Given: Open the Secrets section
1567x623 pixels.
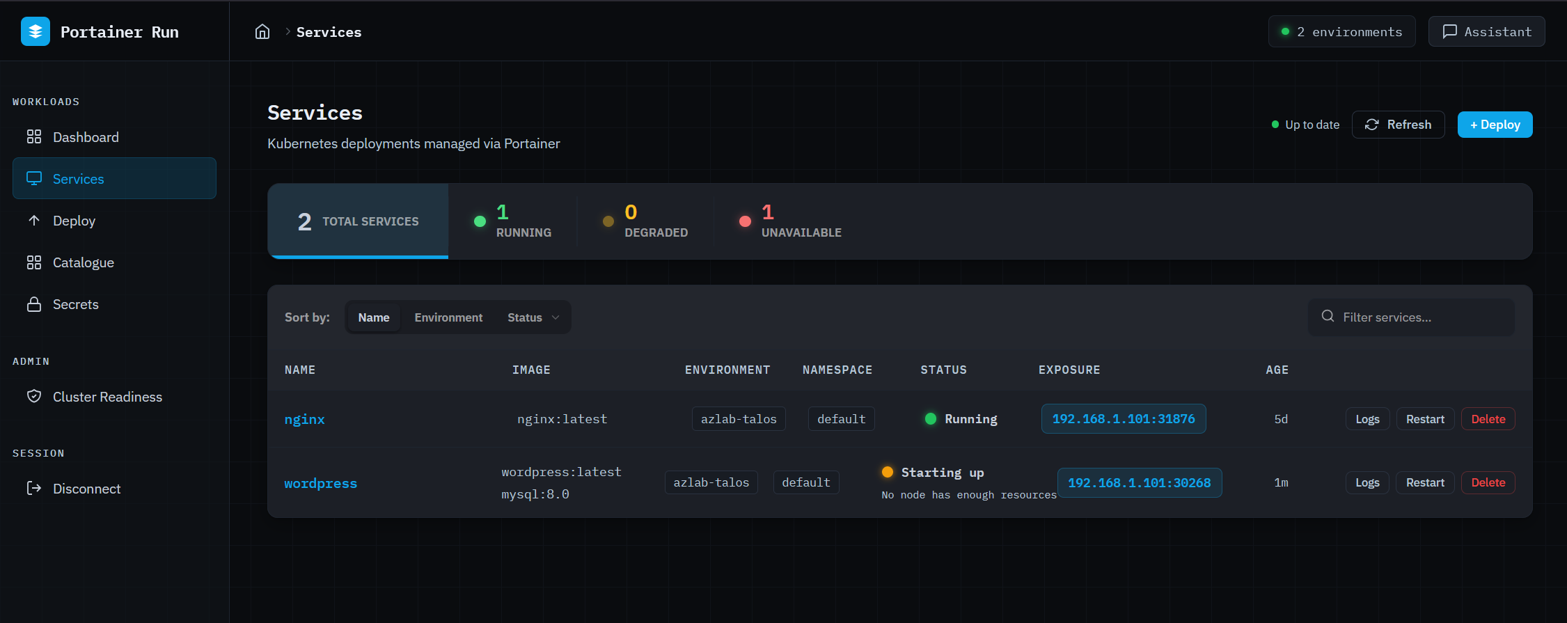Looking at the screenshot, I should 114,304.
